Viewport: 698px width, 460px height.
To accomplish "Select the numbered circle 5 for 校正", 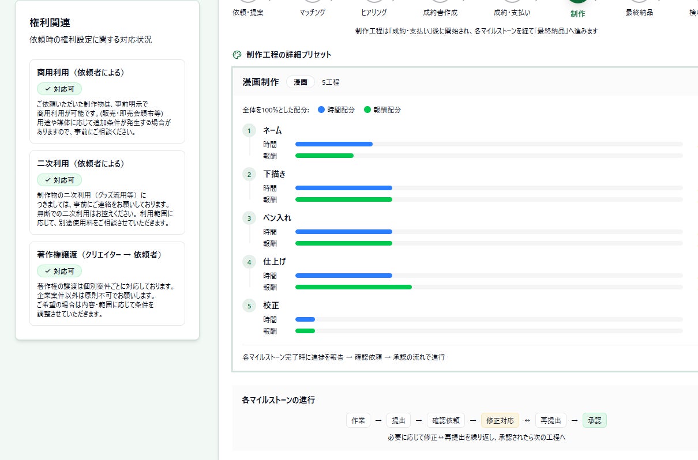I will pos(249,306).
